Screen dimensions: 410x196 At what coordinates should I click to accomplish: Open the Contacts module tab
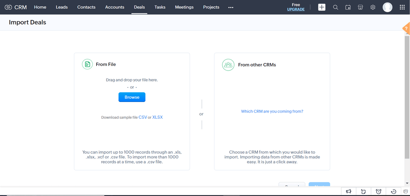[86, 7]
